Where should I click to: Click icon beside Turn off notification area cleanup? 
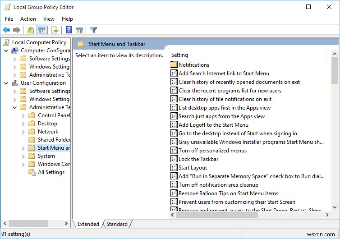174,184
